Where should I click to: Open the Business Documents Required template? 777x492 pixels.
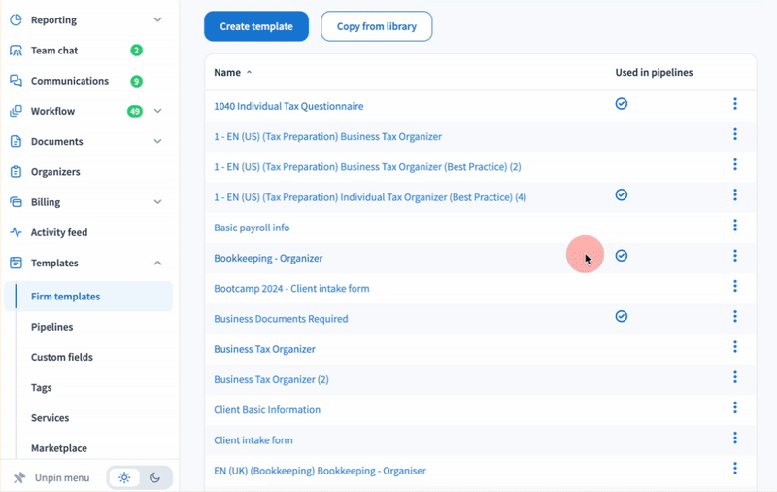pyautogui.click(x=281, y=319)
